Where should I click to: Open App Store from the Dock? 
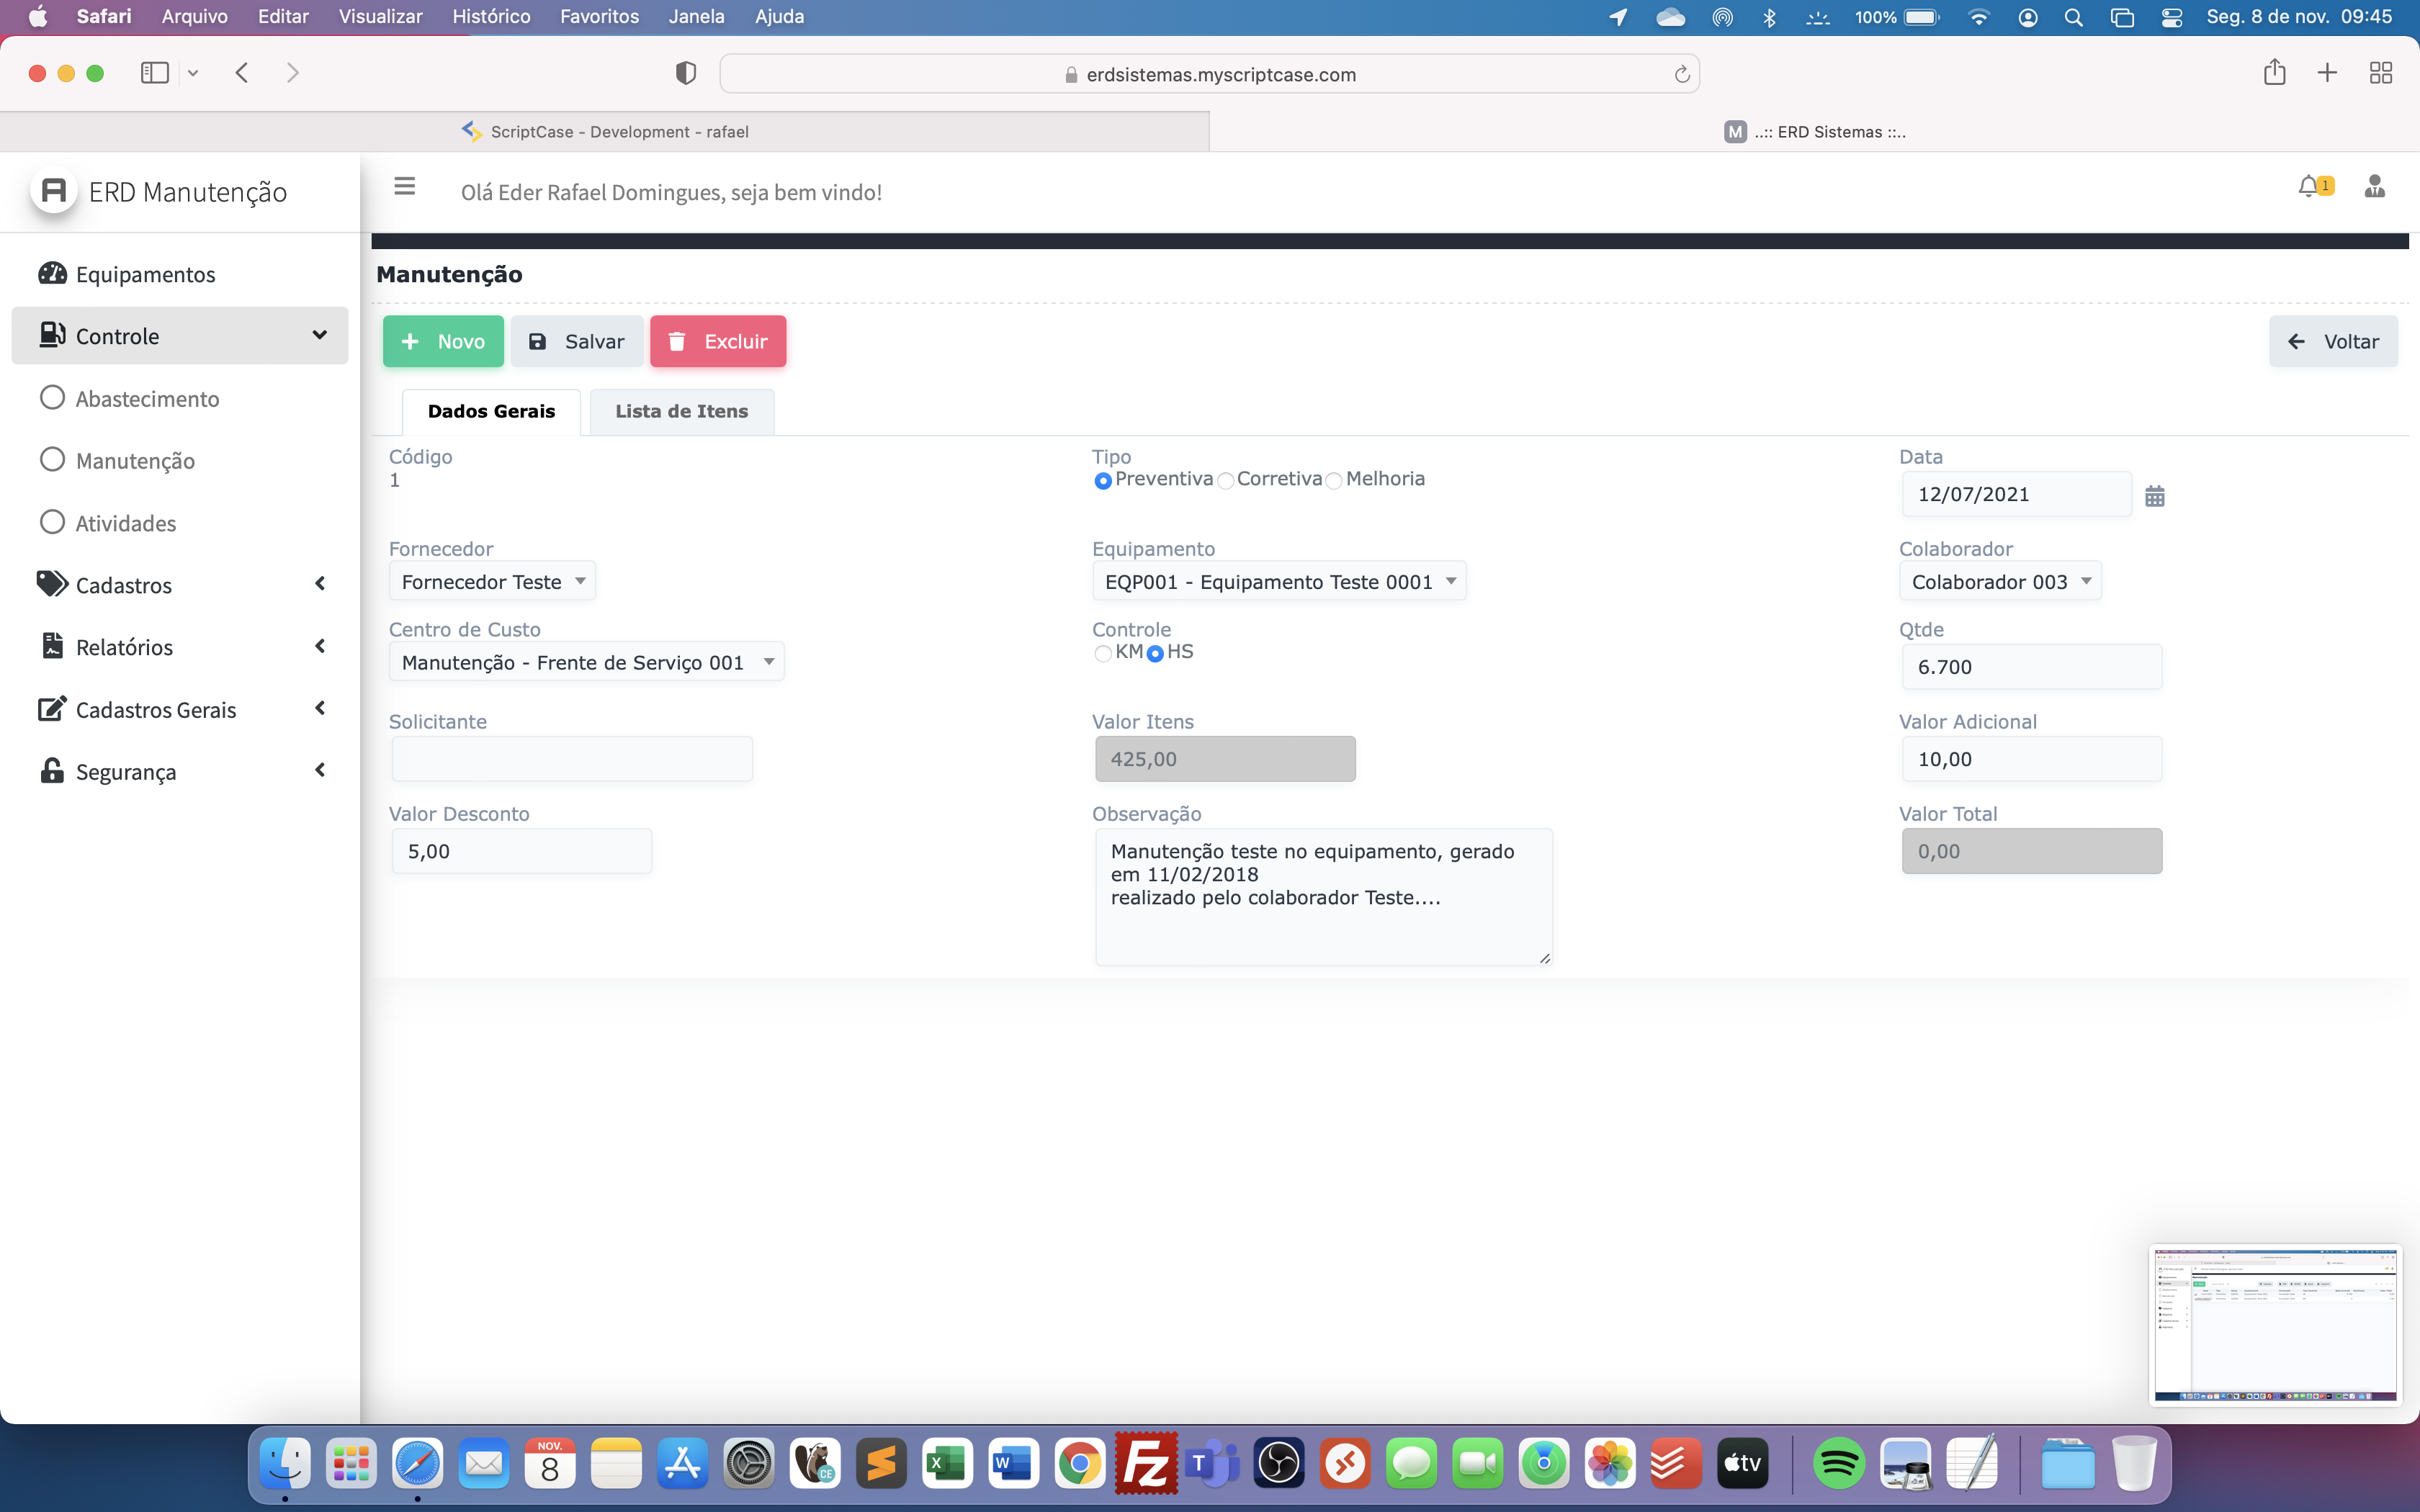(x=683, y=1464)
